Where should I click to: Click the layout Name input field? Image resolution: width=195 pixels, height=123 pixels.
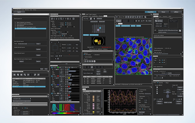point(26,44)
